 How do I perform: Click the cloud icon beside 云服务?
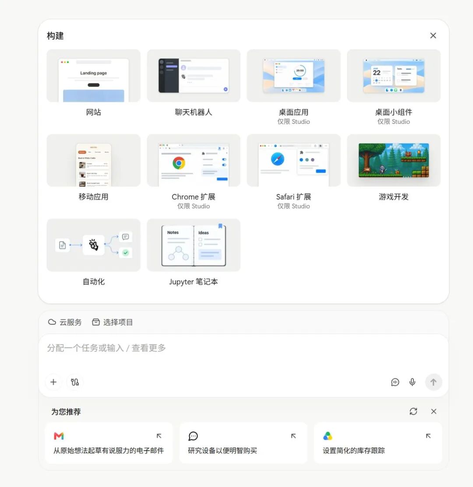pyautogui.click(x=52, y=322)
